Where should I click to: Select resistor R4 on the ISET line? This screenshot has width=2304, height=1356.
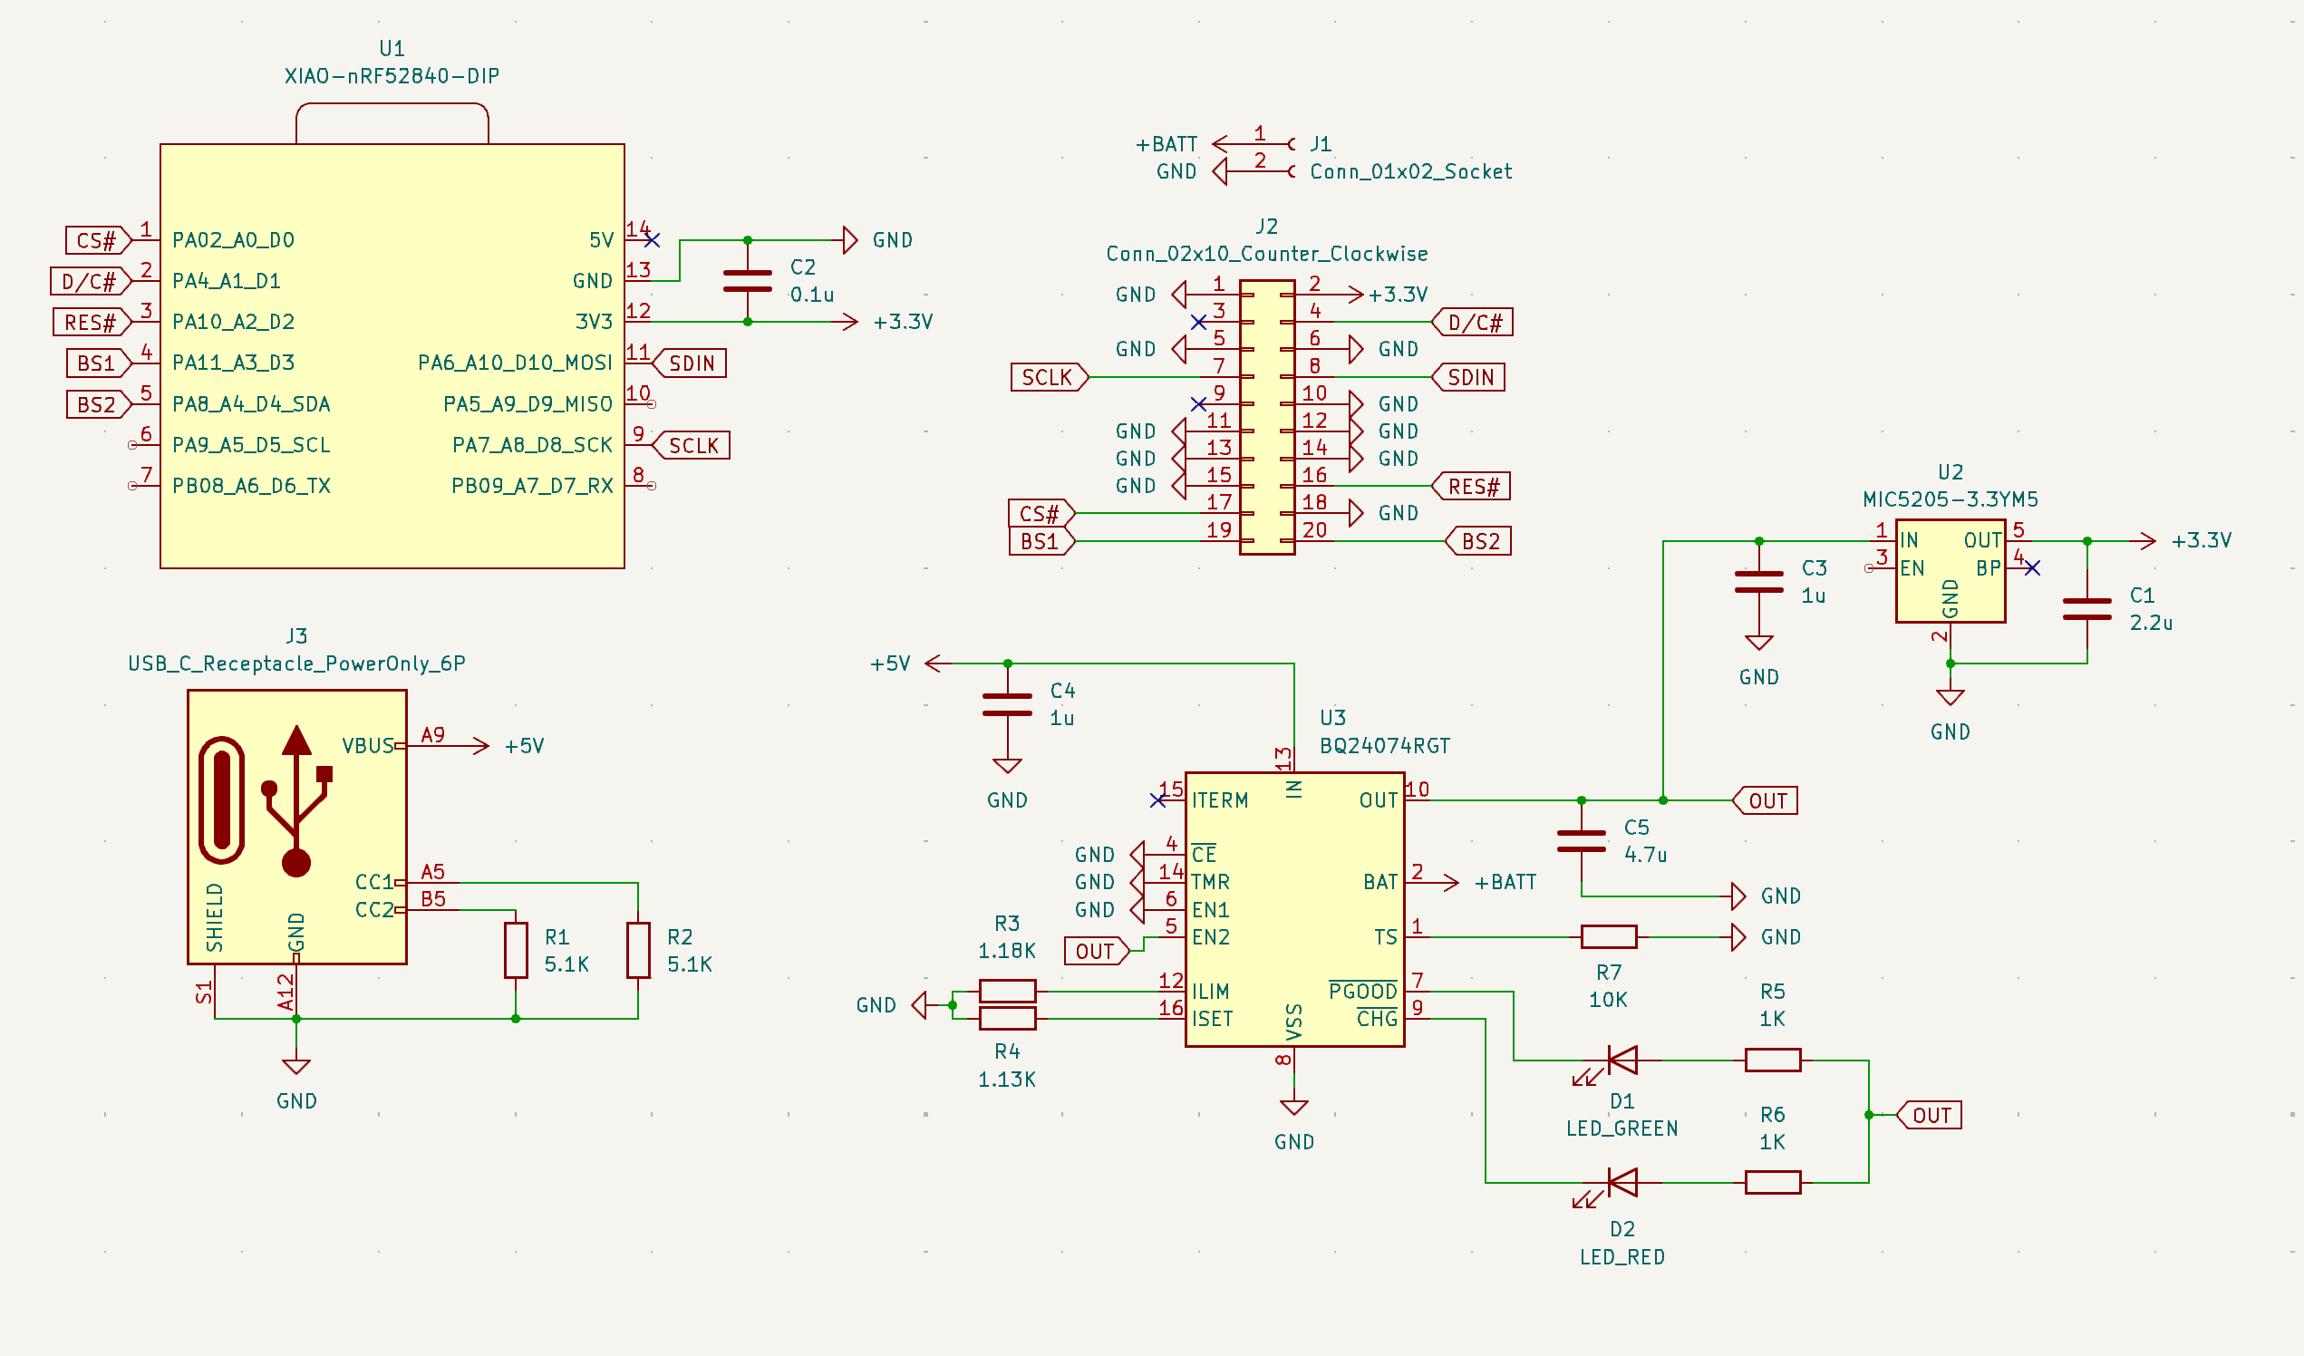pyautogui.click(x=1007, y=1018)
